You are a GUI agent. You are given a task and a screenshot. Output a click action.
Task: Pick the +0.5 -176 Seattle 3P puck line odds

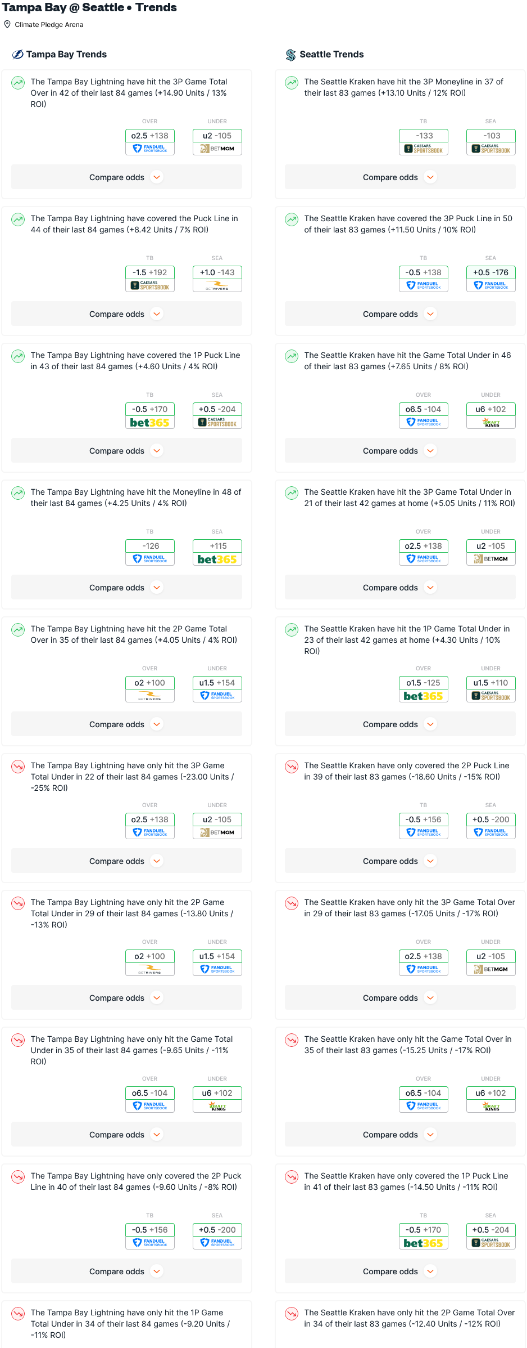(x=490, y=272)
